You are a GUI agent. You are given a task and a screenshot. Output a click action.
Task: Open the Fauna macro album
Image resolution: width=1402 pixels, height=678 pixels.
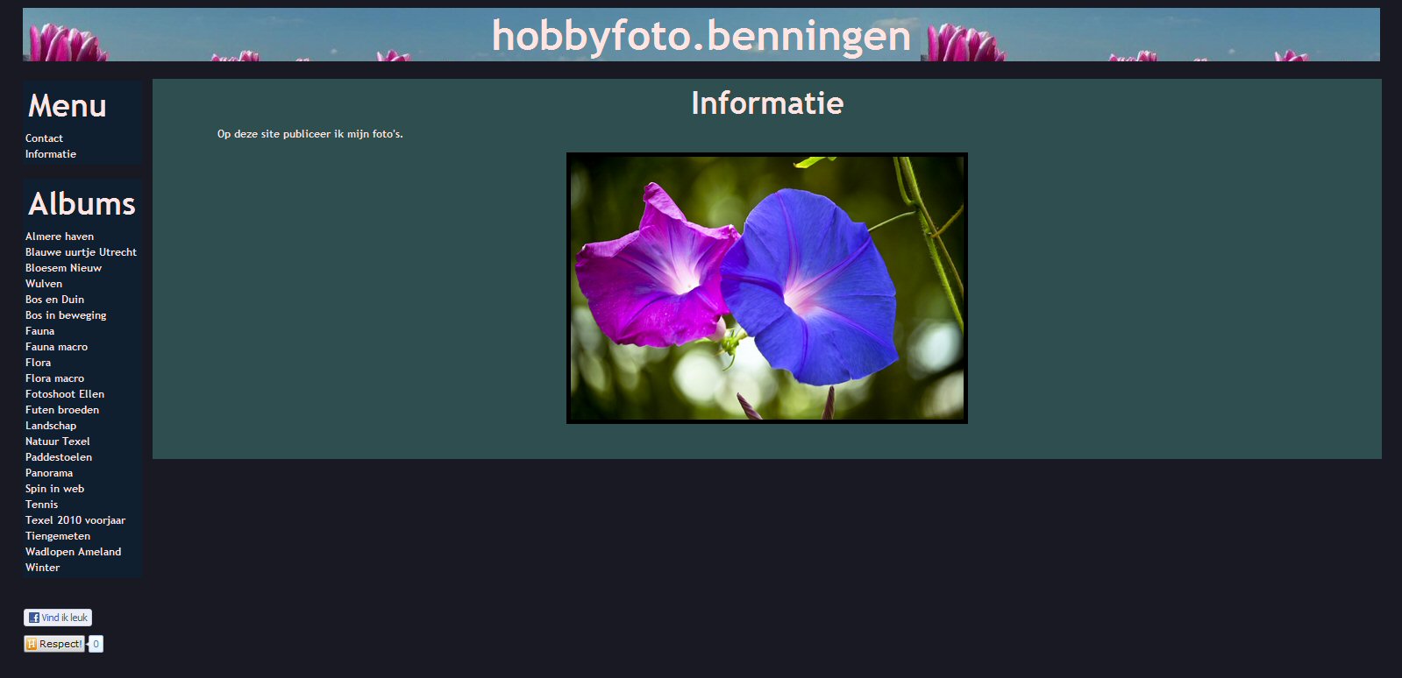(x=56, y=347)
